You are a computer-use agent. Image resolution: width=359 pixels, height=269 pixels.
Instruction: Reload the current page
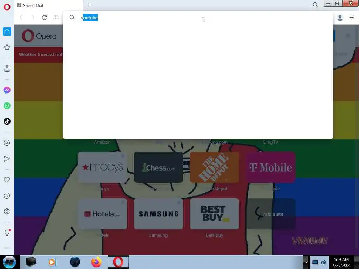click(x=44, y=18)
